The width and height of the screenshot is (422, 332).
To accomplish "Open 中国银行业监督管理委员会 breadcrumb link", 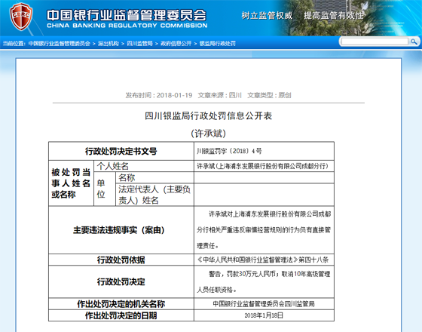I will click(x=60, y=44).
